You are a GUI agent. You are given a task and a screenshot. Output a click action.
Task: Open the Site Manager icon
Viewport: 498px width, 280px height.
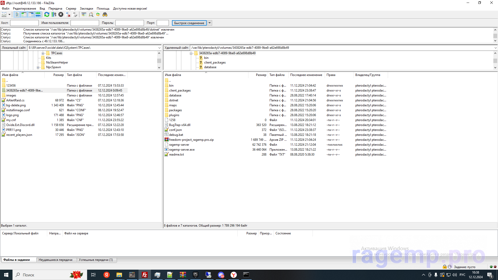[x=4, y=15]
